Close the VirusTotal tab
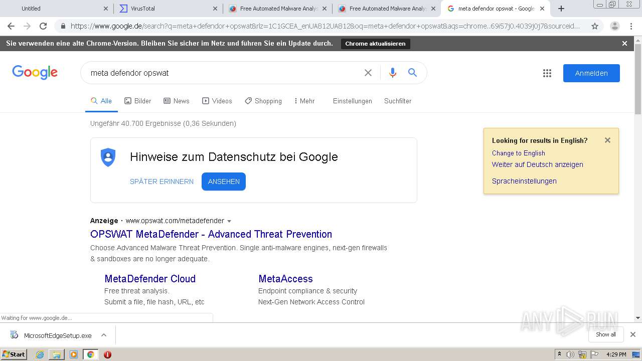 coord(215,9)
